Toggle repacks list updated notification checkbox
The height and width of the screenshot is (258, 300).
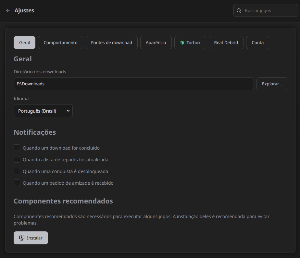tap(17, 160)
